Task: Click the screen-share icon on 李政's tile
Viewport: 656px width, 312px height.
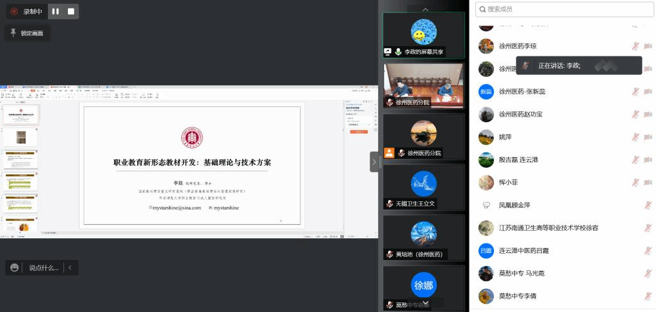Action: pos(388,52)
